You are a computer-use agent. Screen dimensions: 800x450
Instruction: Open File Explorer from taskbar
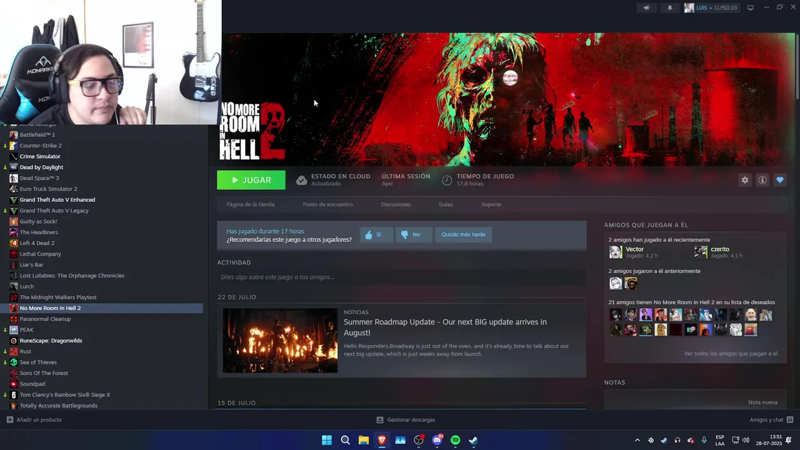[x=363, y=440]
